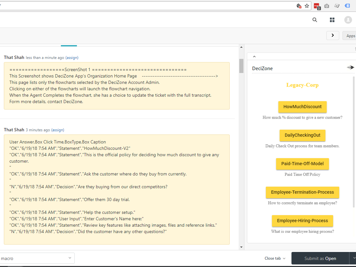Launch the HowMuchDiscount flowchart
The height and width of the screenshot is (267, 356).
click(x=302, y=107)
